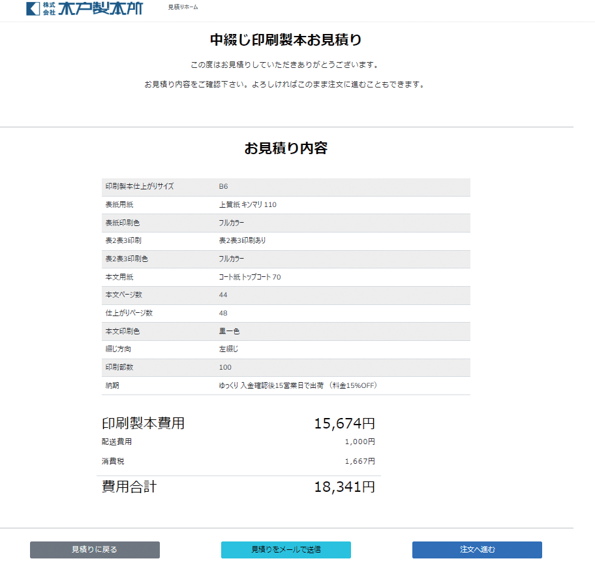Proceed to order with 注文へ進む
595x580 pixels.
(x=477, y=550)
